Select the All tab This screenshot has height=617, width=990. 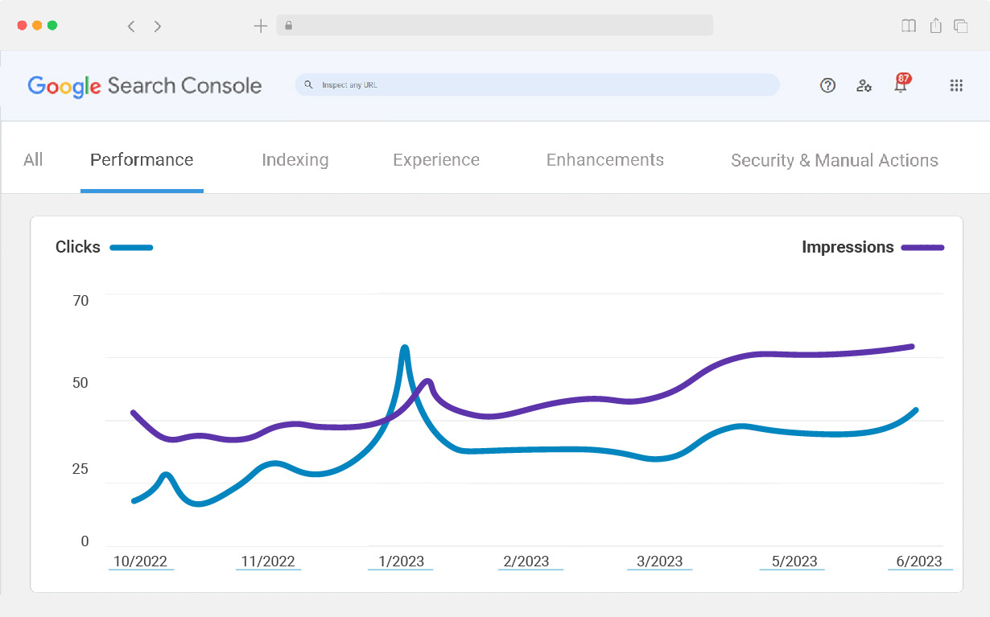[x=33, y=160]
